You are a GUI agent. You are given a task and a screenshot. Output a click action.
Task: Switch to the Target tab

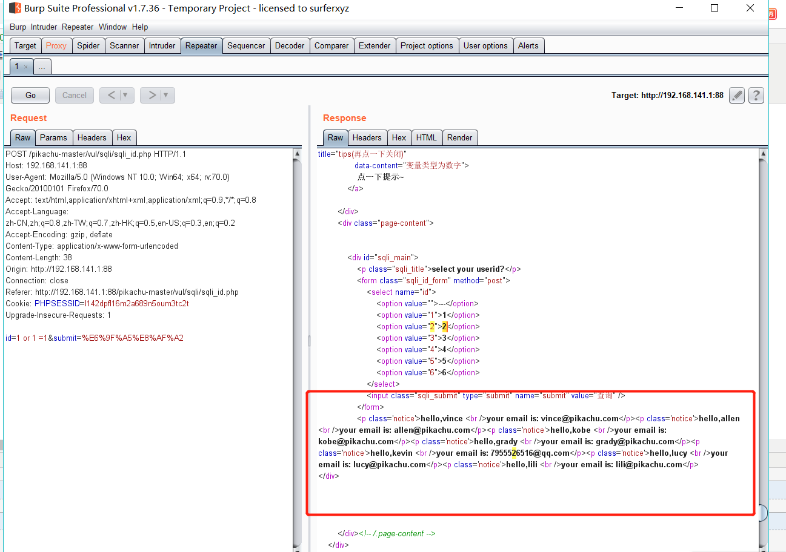click(x=25, y=45)
